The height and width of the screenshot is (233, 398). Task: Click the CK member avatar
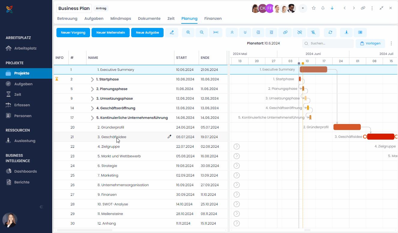262,8
